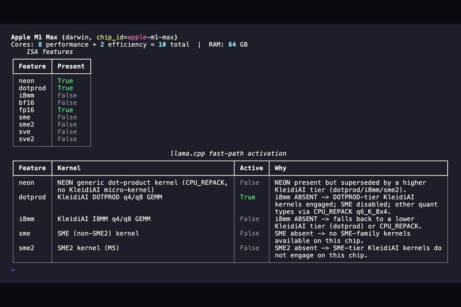Click 'i8mm' in ISA features table
Screen dimensions: 461x307
point(26,95)
